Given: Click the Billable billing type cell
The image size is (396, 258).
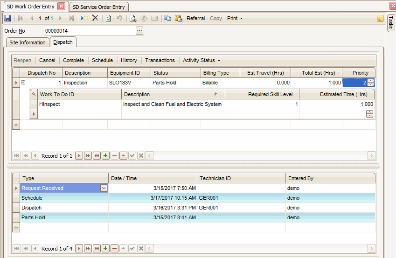Looking at the screenshot, I should [x=220, y=83].
